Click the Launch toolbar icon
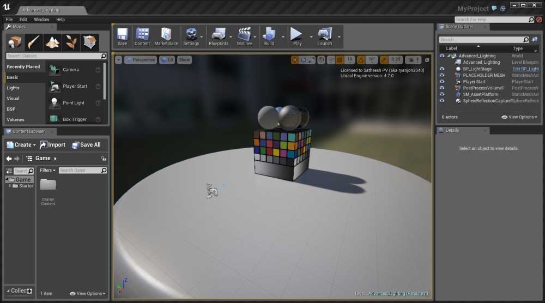Image resolution: width=545 pixels, height=303 pixels. tap(325, 37)
